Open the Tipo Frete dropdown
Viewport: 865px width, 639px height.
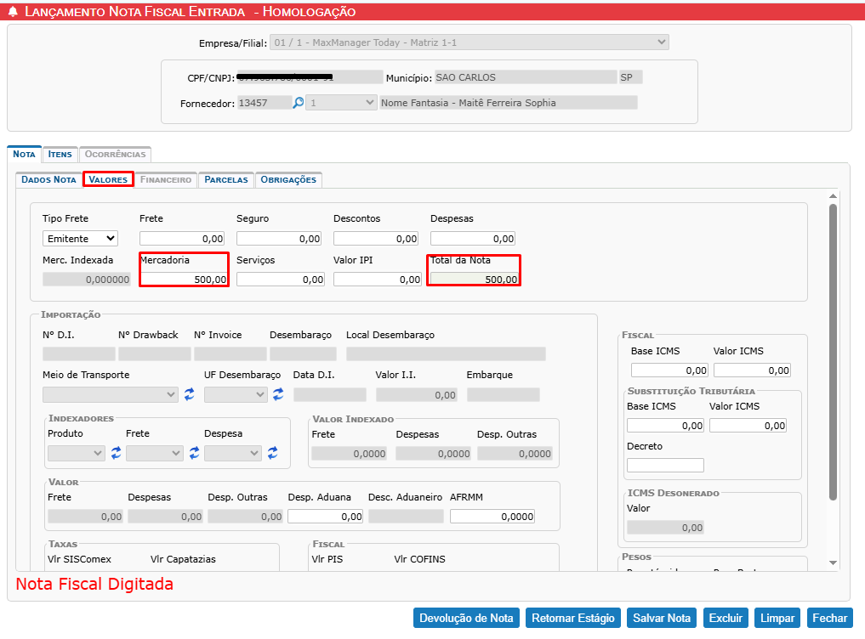[x=80, y=239]
